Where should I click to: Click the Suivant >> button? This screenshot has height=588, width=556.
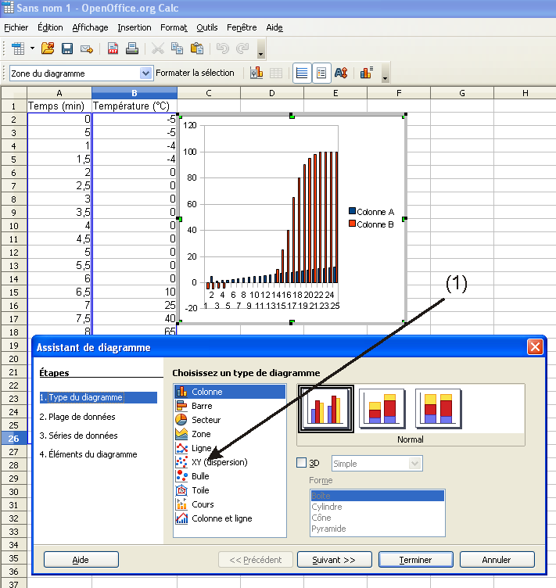point(334,560)
